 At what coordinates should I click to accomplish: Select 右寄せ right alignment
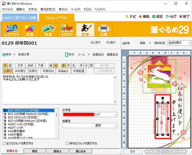[x=33, y=71]
